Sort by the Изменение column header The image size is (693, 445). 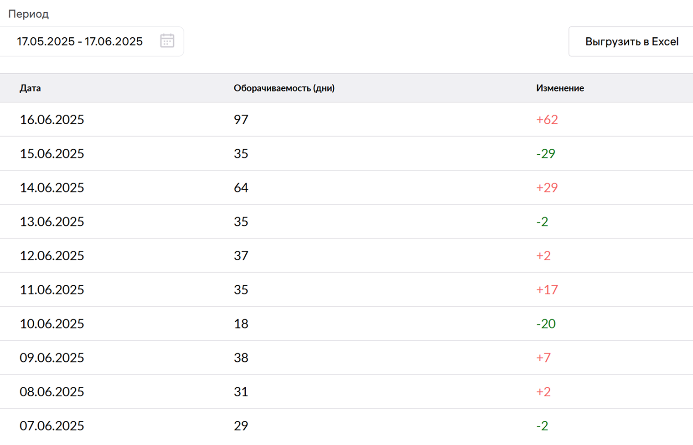click(560, 88)
